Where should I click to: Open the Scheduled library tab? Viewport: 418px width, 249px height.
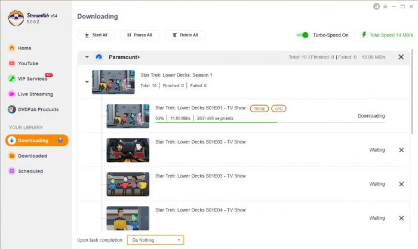click(30, 171)
